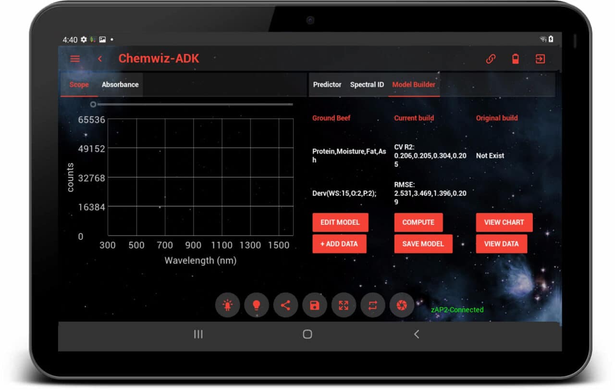Screen dimensions: 615x390
Task: Check the battery status icon
Action: click(515, 59)
